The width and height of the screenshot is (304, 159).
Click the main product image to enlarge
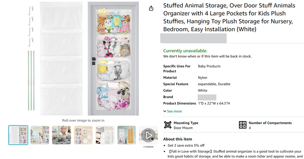83,59
